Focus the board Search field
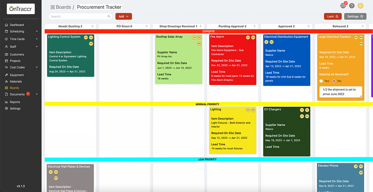This screenshot has height=192, width=373. tap(80, 16)
